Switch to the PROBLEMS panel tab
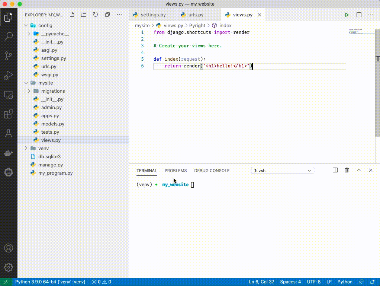The height and width of the screenshot is (286, 380). pos(175,171)
